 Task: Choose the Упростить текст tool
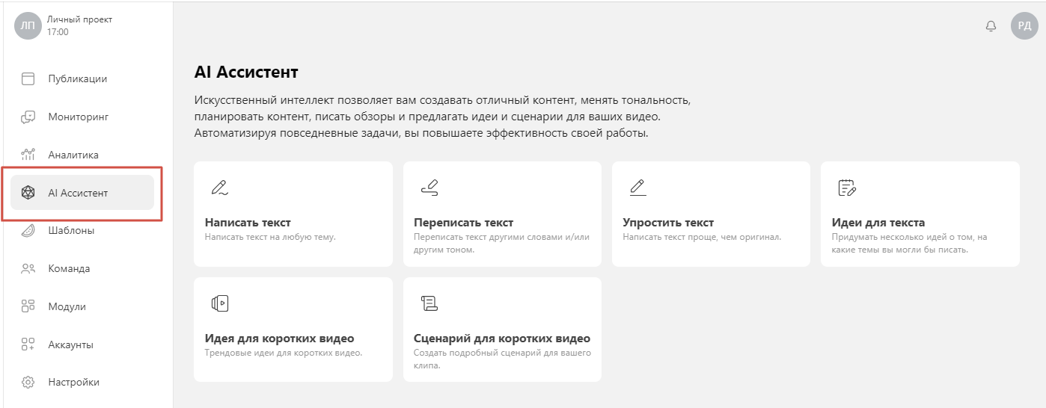click(x=711, y=214)
